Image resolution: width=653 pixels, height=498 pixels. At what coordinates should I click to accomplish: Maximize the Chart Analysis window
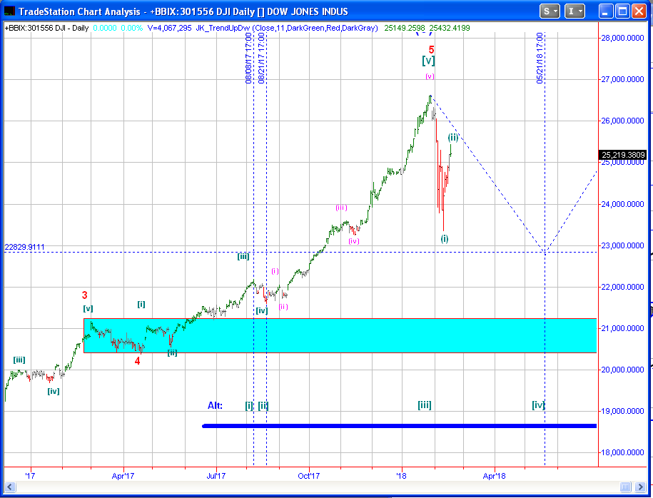coord(622,11)
